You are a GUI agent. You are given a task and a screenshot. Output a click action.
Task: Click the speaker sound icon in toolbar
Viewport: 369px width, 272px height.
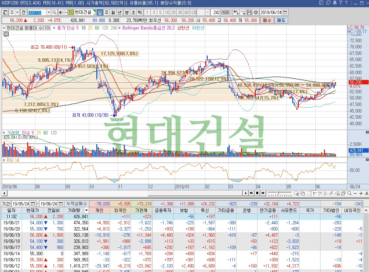pyautogui.click(x=61, y=12)
